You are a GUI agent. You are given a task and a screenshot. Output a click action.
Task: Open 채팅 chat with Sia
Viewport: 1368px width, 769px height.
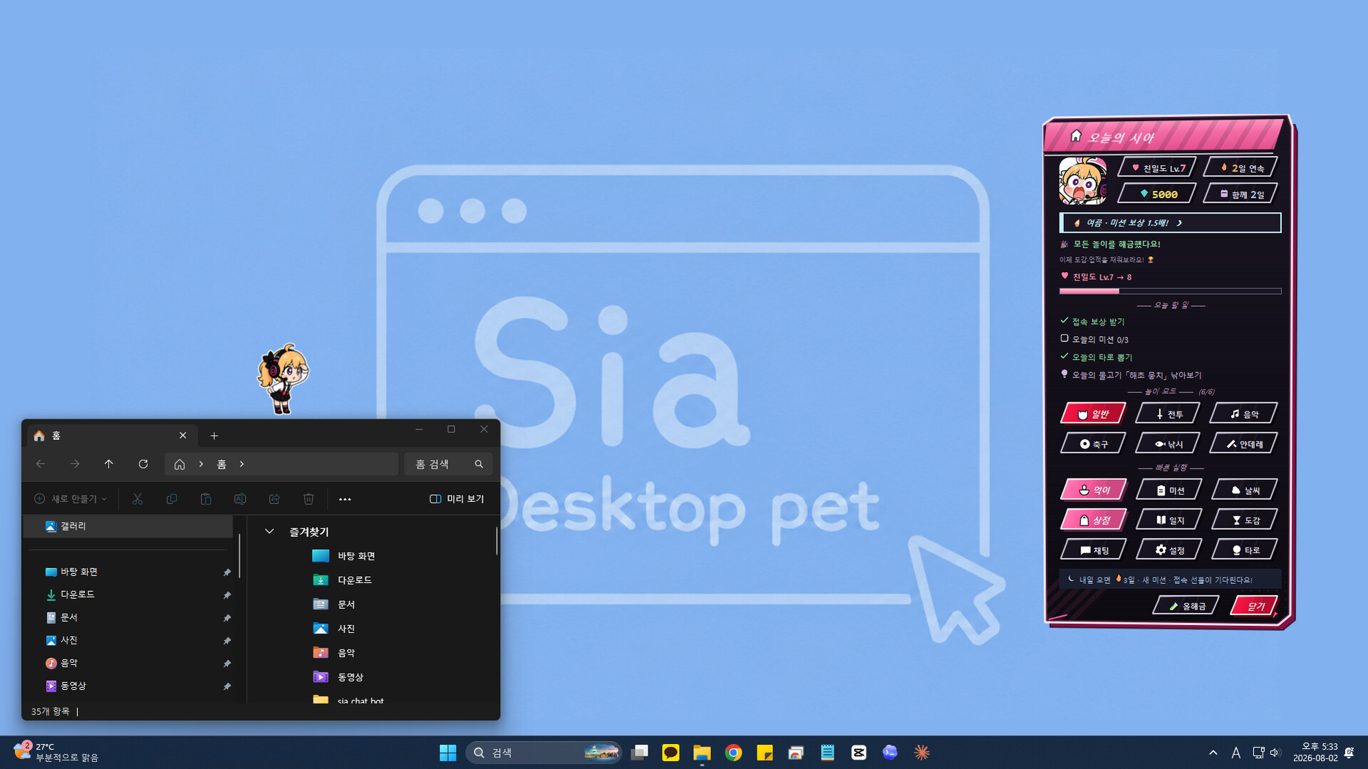point(1094,550)
